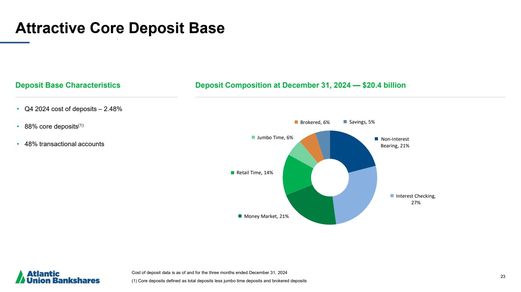The height and width of the screenshot is (292, 521).
Task: Click the Non-Interest Bearing legend swatch
Action: pyautogui.click(x=377, y=139)
